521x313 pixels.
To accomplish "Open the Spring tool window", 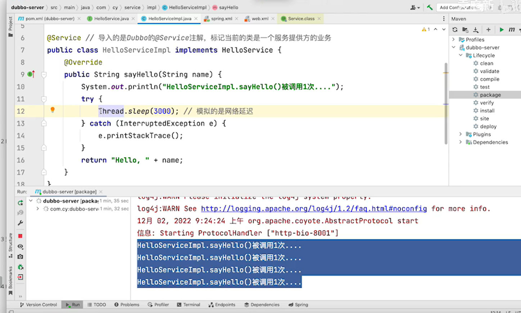I will pyautogui.click(x=298, y=305).
